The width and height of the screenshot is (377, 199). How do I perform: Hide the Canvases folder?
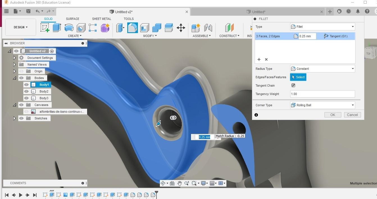pos(21,105)
